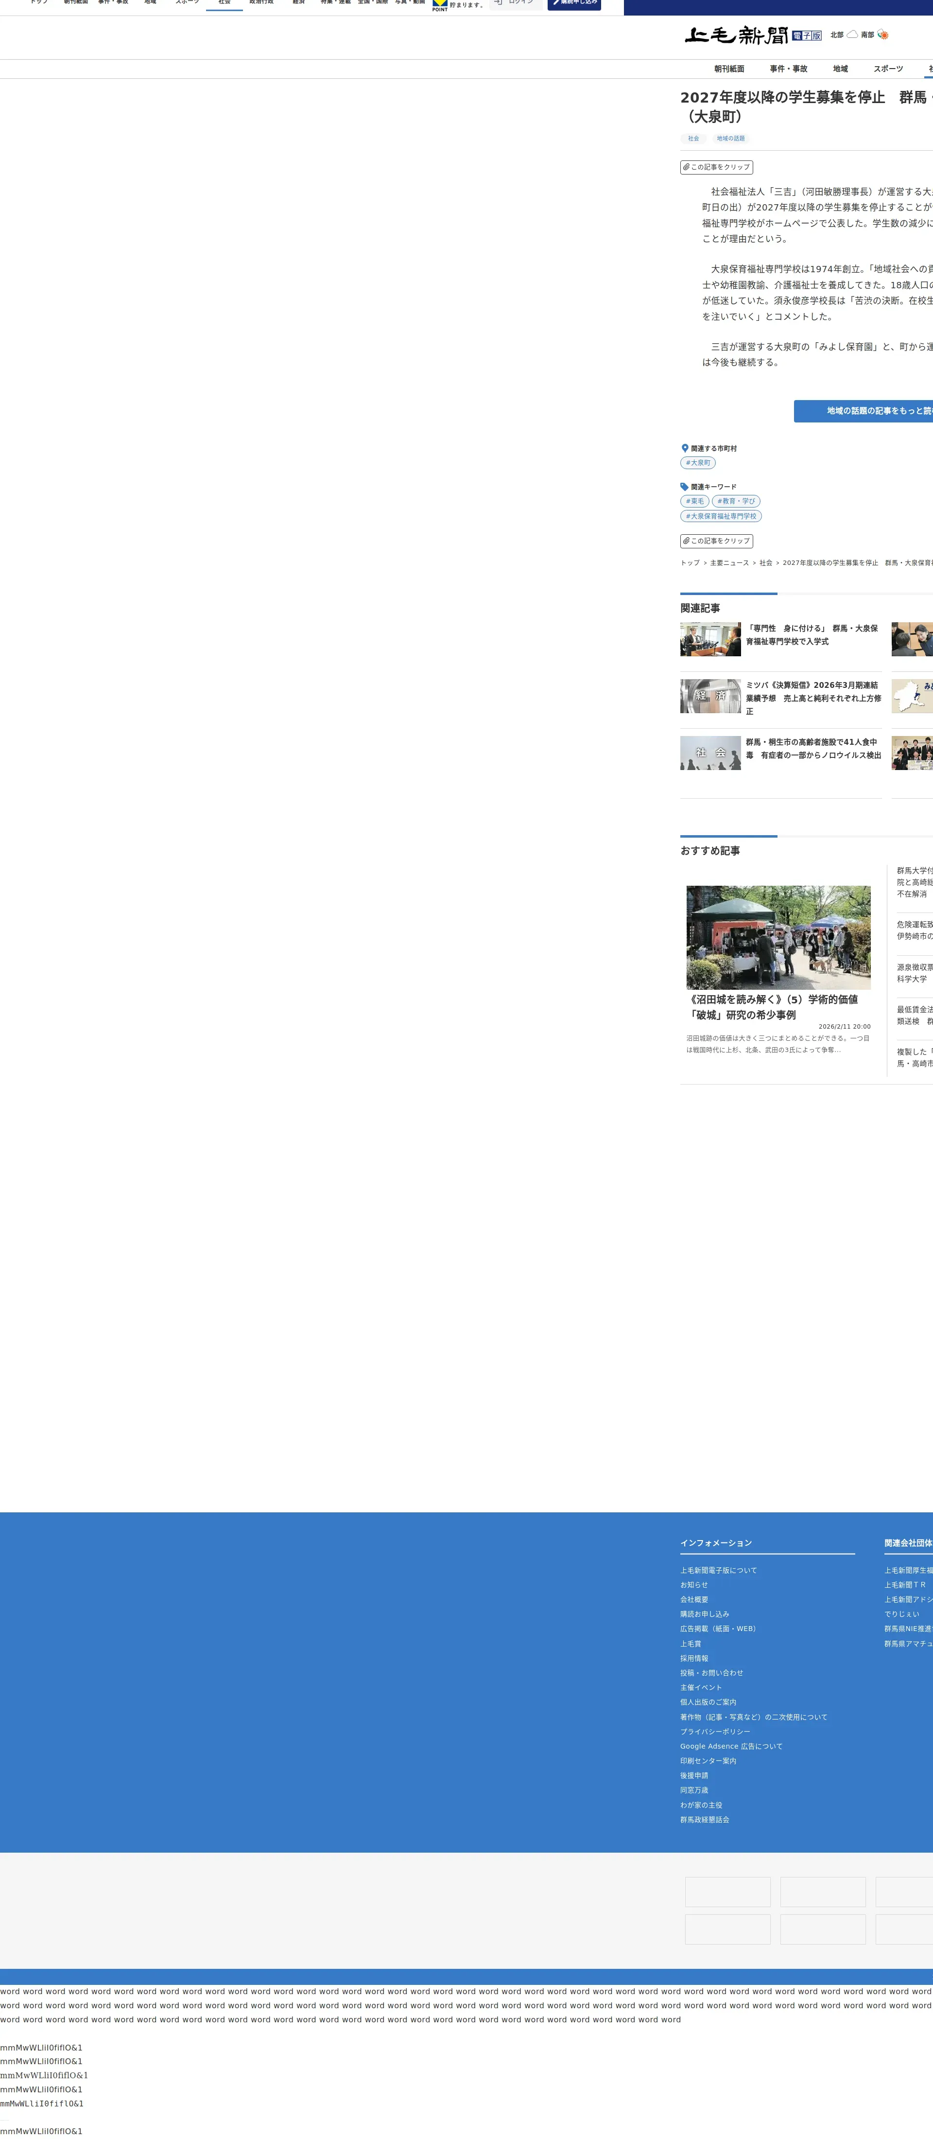933x2139 pixels.
Task: Click the location pin by 関連する市町村
Action: [x=685, y=448]
